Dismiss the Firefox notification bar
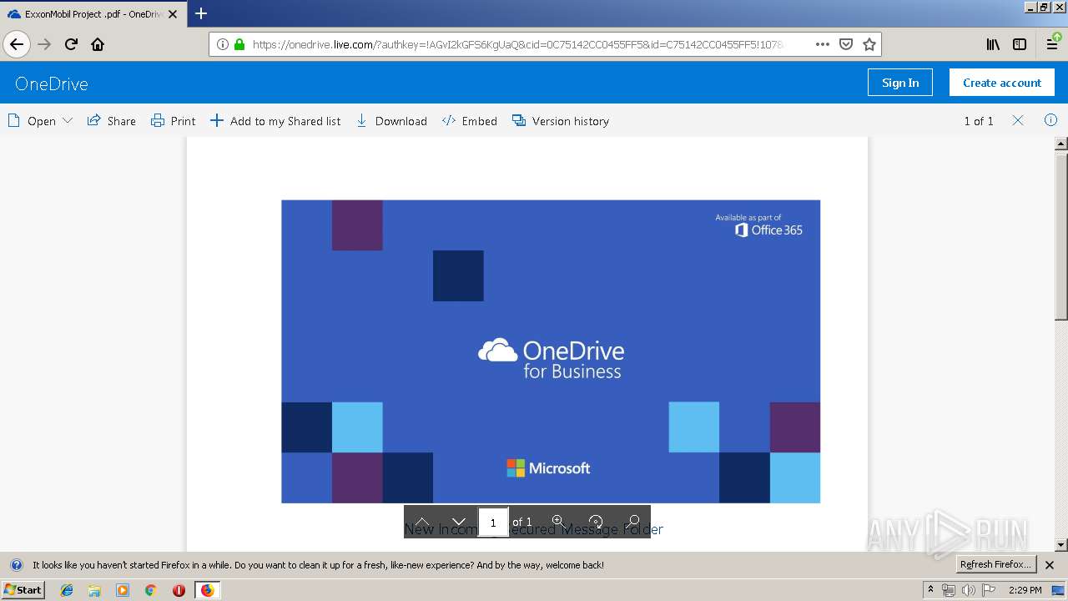The height and width of the screenshot is (601, 1068). point(1050,565)
